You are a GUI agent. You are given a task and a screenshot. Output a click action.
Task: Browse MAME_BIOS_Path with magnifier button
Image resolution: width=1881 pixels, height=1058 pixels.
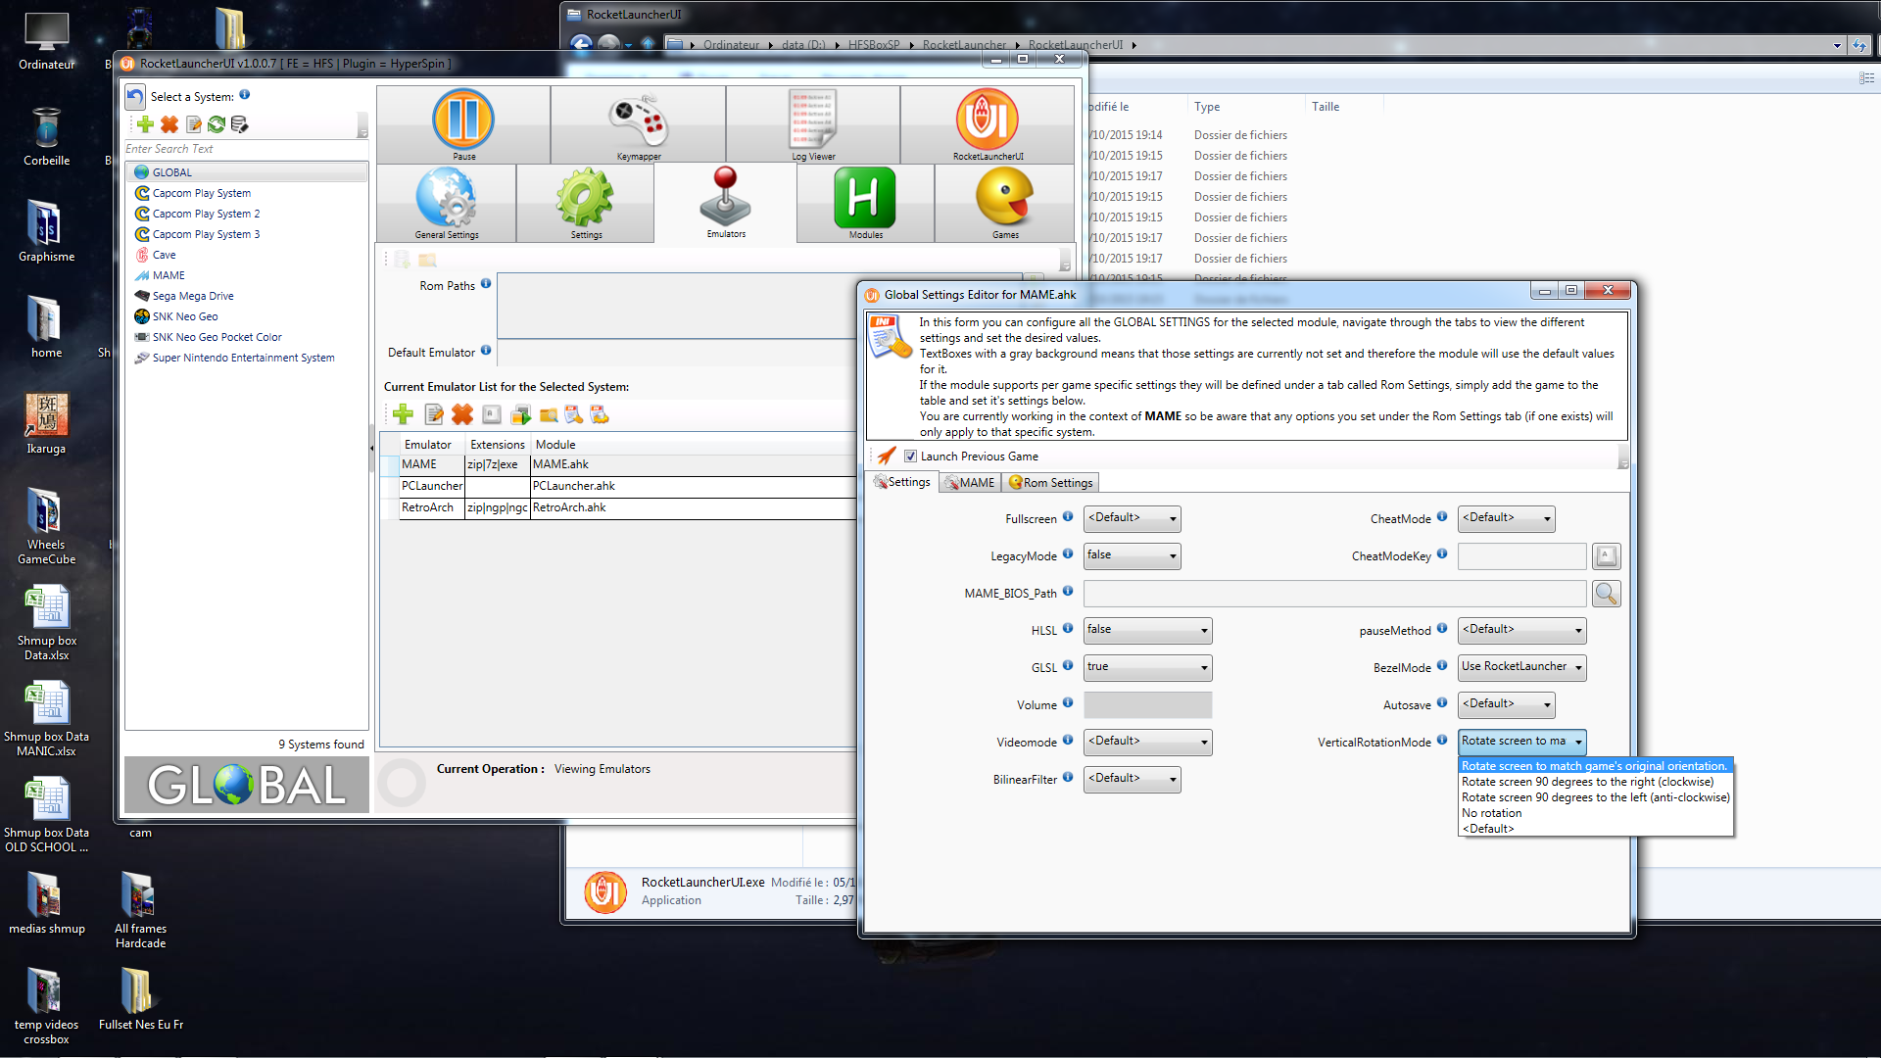1606,594
